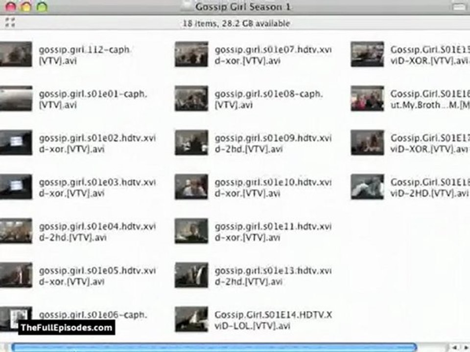Select the s01e05.hdtv.xvid-xor video thumbnail
The height and width of the screenshot is (352, 470).
(16, 275)
